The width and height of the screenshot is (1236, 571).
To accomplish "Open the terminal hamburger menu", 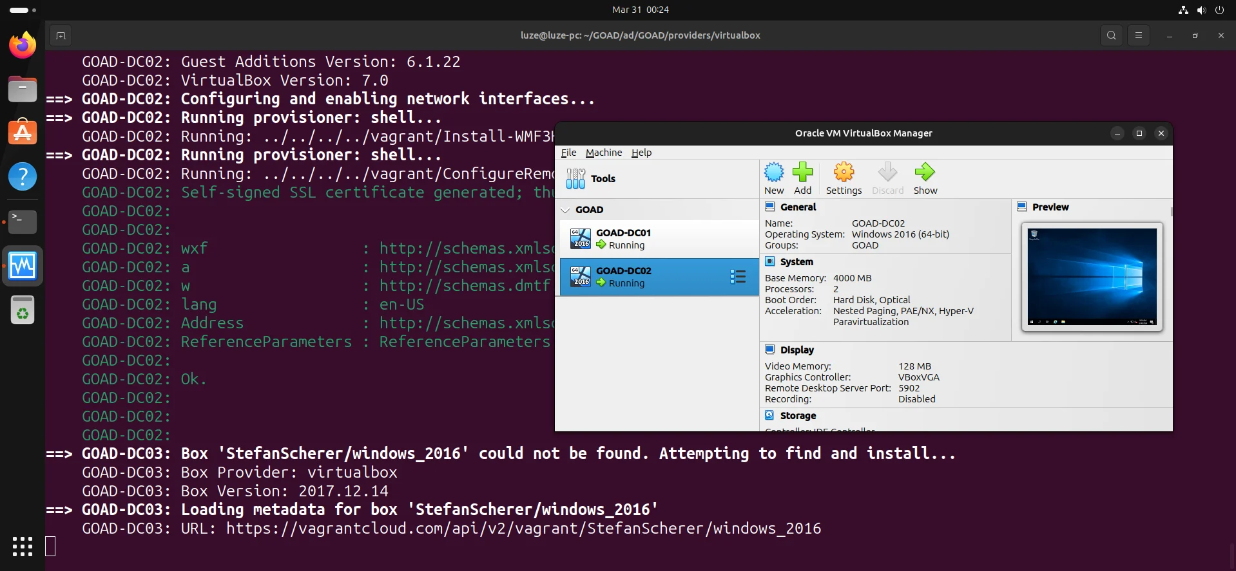I will 1138,35.
